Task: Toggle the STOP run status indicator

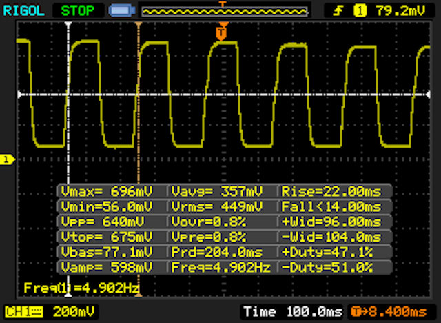Action: point(79,10)
